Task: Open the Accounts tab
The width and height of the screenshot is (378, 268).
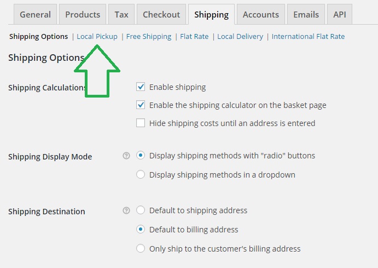Action: [261, 14]
